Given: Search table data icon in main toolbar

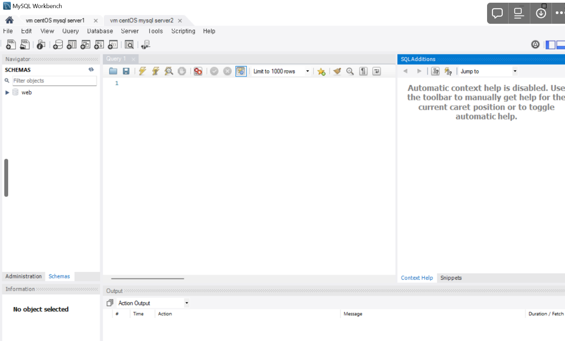Looking at the screenshot, I should 129,45.
